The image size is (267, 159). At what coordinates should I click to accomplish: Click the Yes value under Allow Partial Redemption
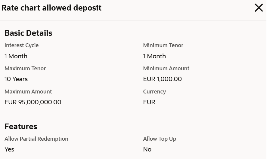point(9,149)
